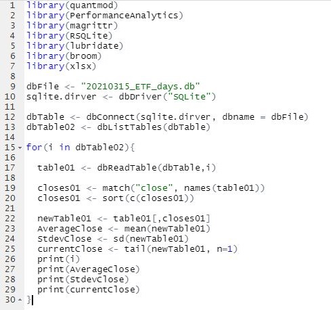Viewport: 331px width, 310px height.
Task: Click the StdevClose variable on line 24
Action: coord(64,239)
